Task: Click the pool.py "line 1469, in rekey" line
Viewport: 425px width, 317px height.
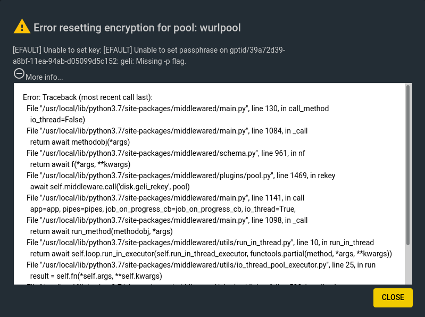Action: point(181,176)
